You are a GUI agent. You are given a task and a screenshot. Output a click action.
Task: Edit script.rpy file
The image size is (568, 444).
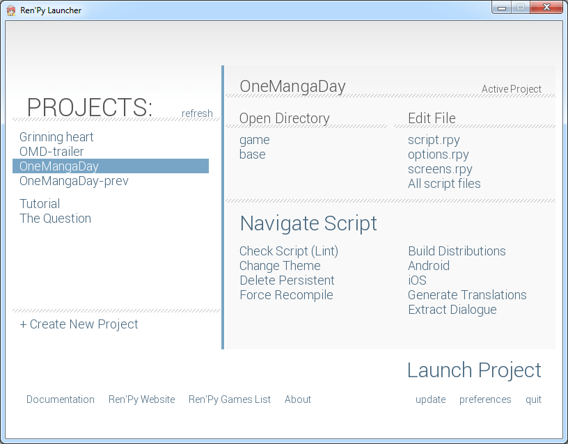(x=434, y=140)
